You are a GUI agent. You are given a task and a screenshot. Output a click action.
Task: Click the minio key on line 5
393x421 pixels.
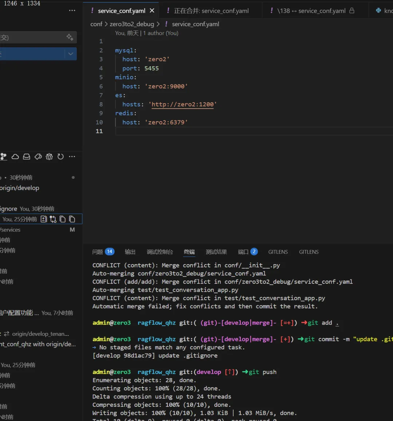coord(124,78)
